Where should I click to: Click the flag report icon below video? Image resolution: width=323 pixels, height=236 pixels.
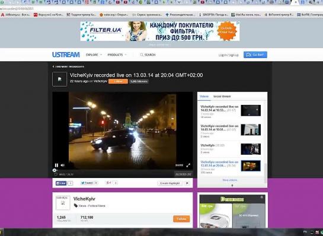187,183
